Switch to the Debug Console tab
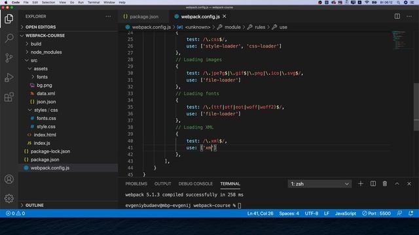This screenshot has height=235, width=419. pyautogui.click(x=196, y=184)
